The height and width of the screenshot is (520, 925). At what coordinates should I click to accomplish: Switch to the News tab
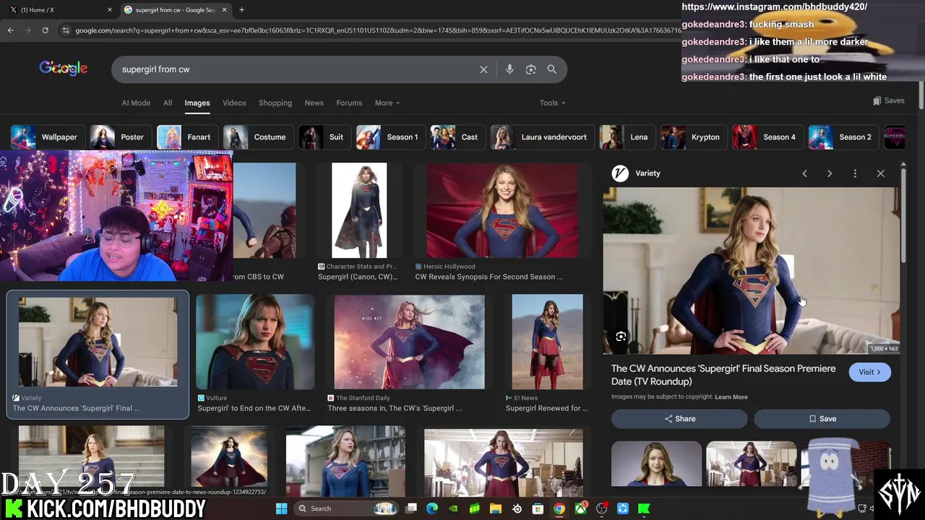pos(314,103)
